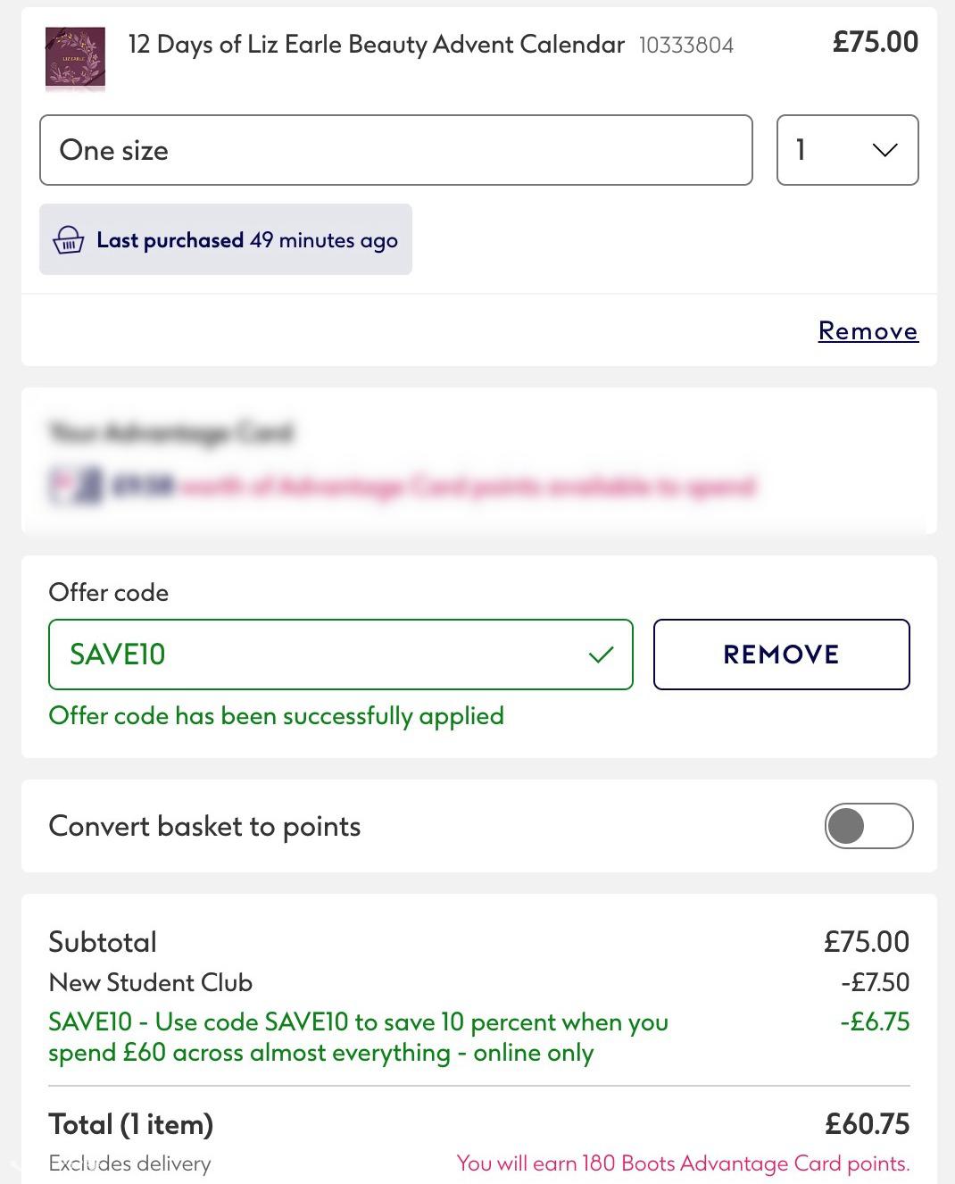
Task: Click the Liz Earle advent calendar thumbnail
Action: (x=75, y=59)
